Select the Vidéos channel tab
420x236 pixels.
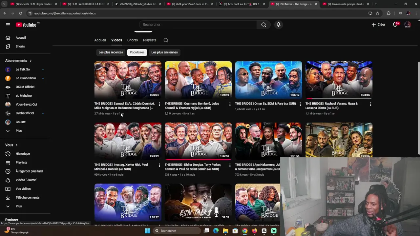(x=116, y=40)
